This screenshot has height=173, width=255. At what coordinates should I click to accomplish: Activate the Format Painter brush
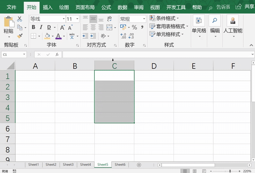coord(20,36)
